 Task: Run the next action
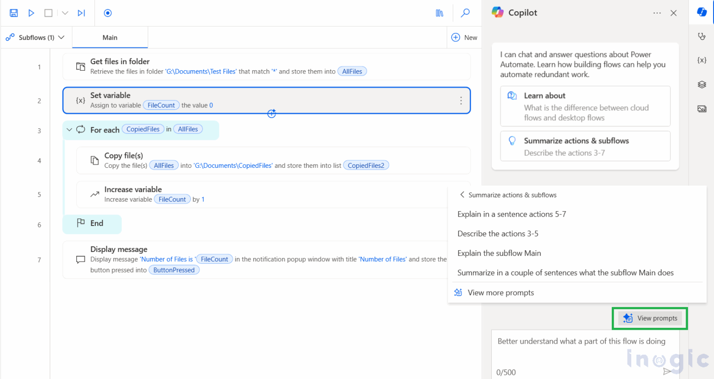tap(81, 13)
